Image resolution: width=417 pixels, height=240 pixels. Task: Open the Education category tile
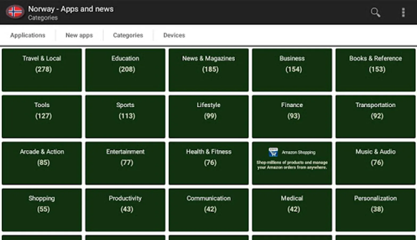tap(125, 70)
